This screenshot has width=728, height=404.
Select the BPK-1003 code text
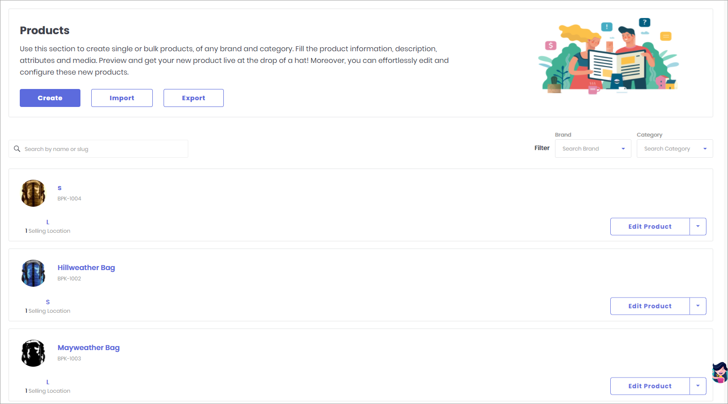coord(69,359)
